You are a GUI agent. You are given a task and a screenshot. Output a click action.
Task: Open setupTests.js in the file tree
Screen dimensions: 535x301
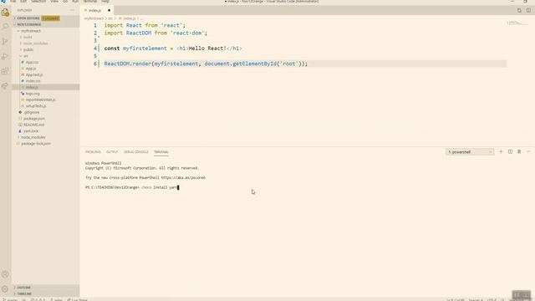pyautogui.click(x=36, y=106)
